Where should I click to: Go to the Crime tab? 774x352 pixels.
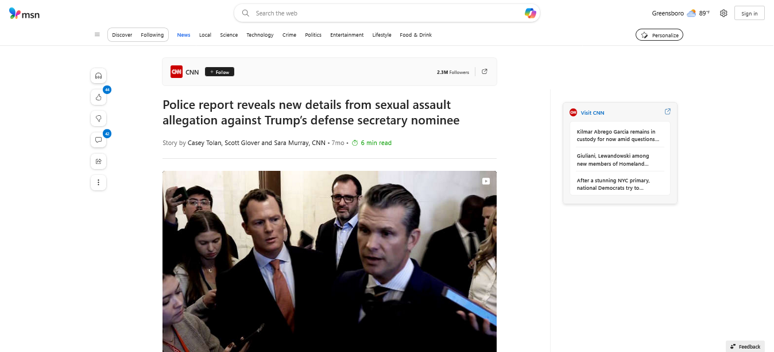tap(289, 35)
